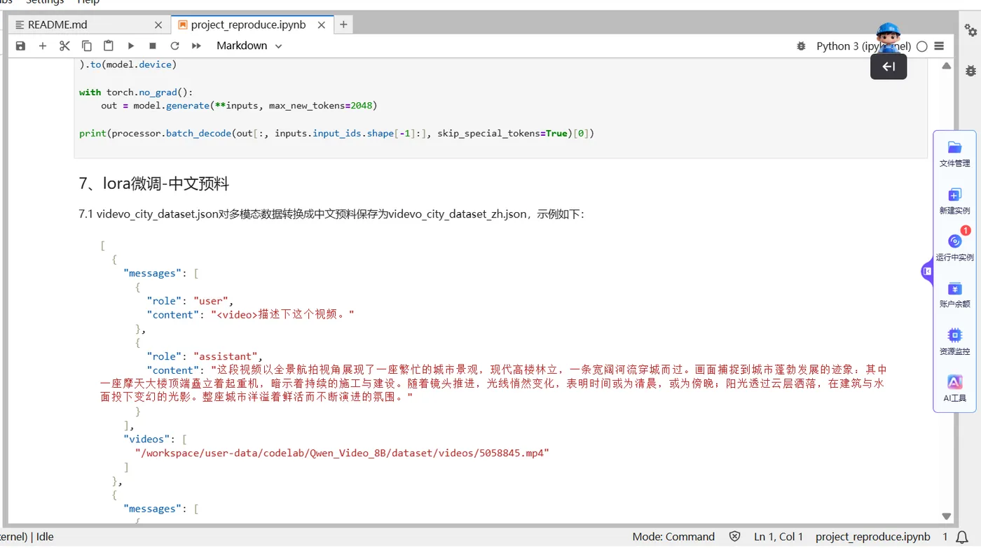View running instances via 运行中实例

pyautogui.click(x=954, y=248)
